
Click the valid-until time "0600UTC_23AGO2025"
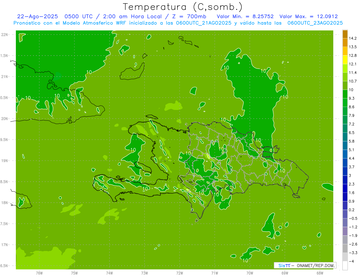click(x=315, y=23)
